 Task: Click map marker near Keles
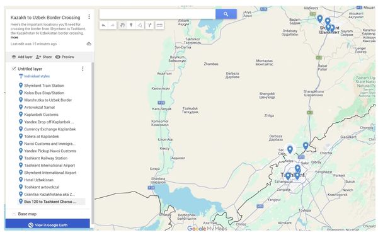[x=290, y=150]
